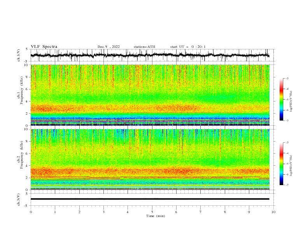The width and height of the screenshot is (308, 238).
Task: Click the ch.2 spectrogram panel
Action: pyautogui.click(x=150, y=159)
